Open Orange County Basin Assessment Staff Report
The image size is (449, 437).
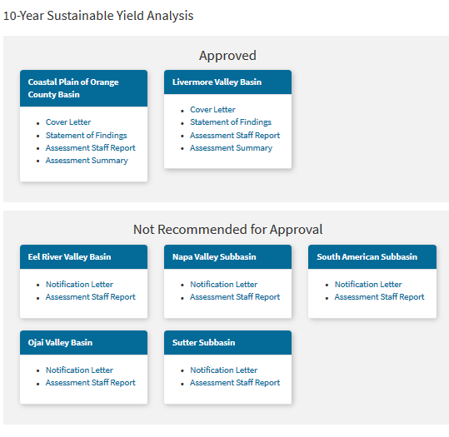[x=91, y=148]
